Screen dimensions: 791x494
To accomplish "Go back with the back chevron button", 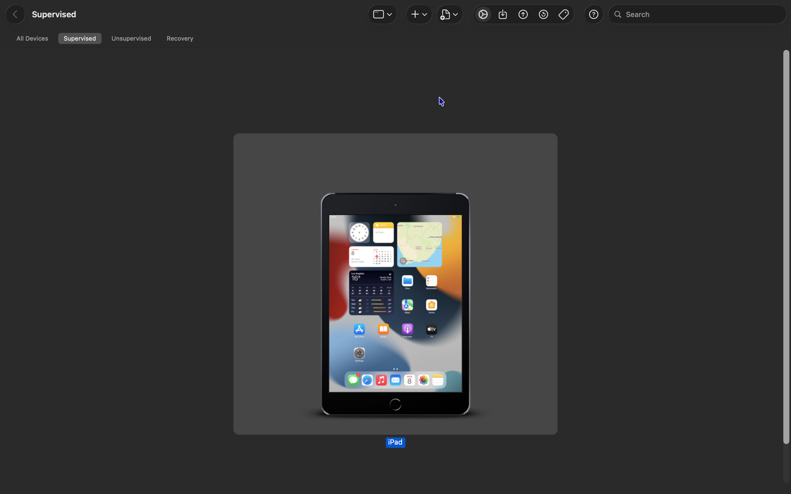I will click(15, 14).
